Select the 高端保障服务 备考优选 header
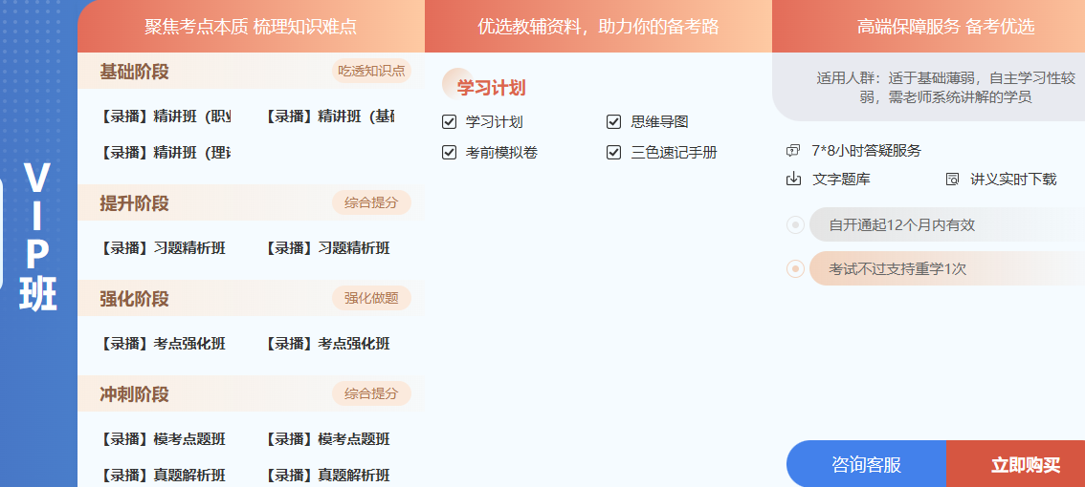Viewport: 1085px width, 487px height. point(929,26)
